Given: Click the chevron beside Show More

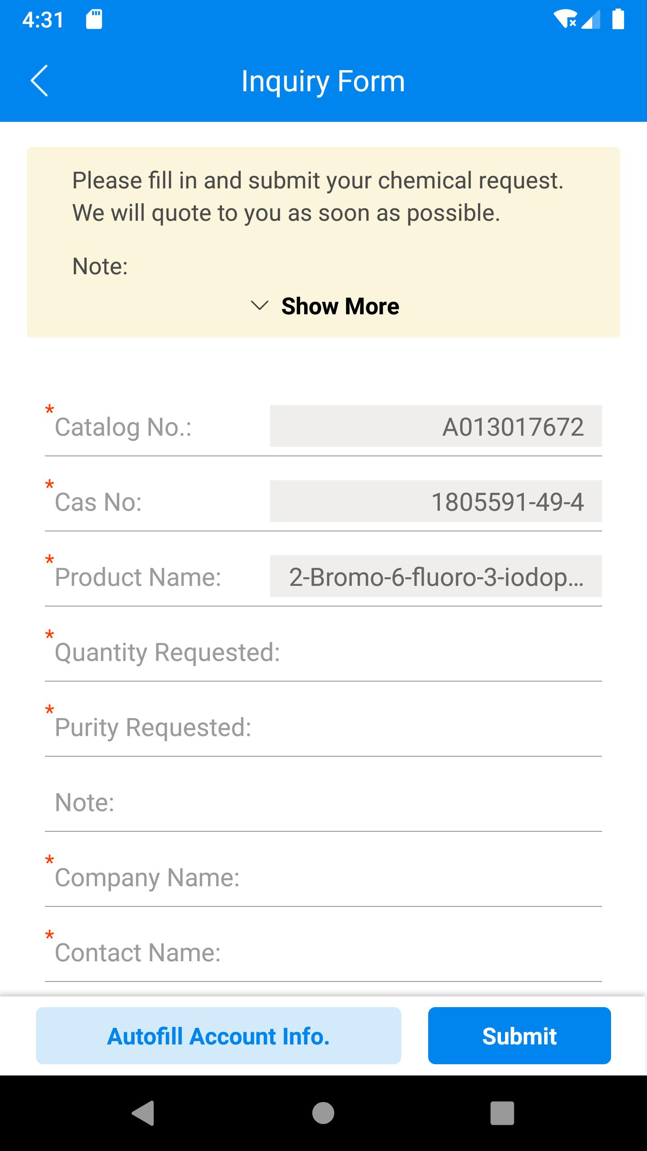Looking at the screenshot, I should click(259, 306).
